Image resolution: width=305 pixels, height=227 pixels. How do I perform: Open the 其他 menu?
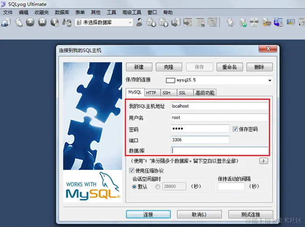96,12
